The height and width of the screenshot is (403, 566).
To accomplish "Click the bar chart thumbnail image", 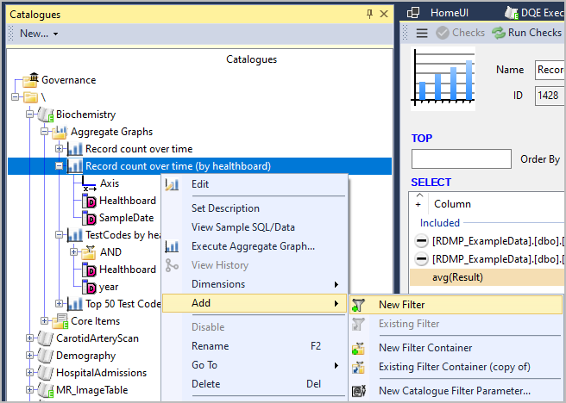I will 443,78.
